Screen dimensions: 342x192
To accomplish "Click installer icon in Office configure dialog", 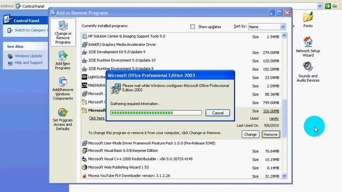I will click(115, 89).
